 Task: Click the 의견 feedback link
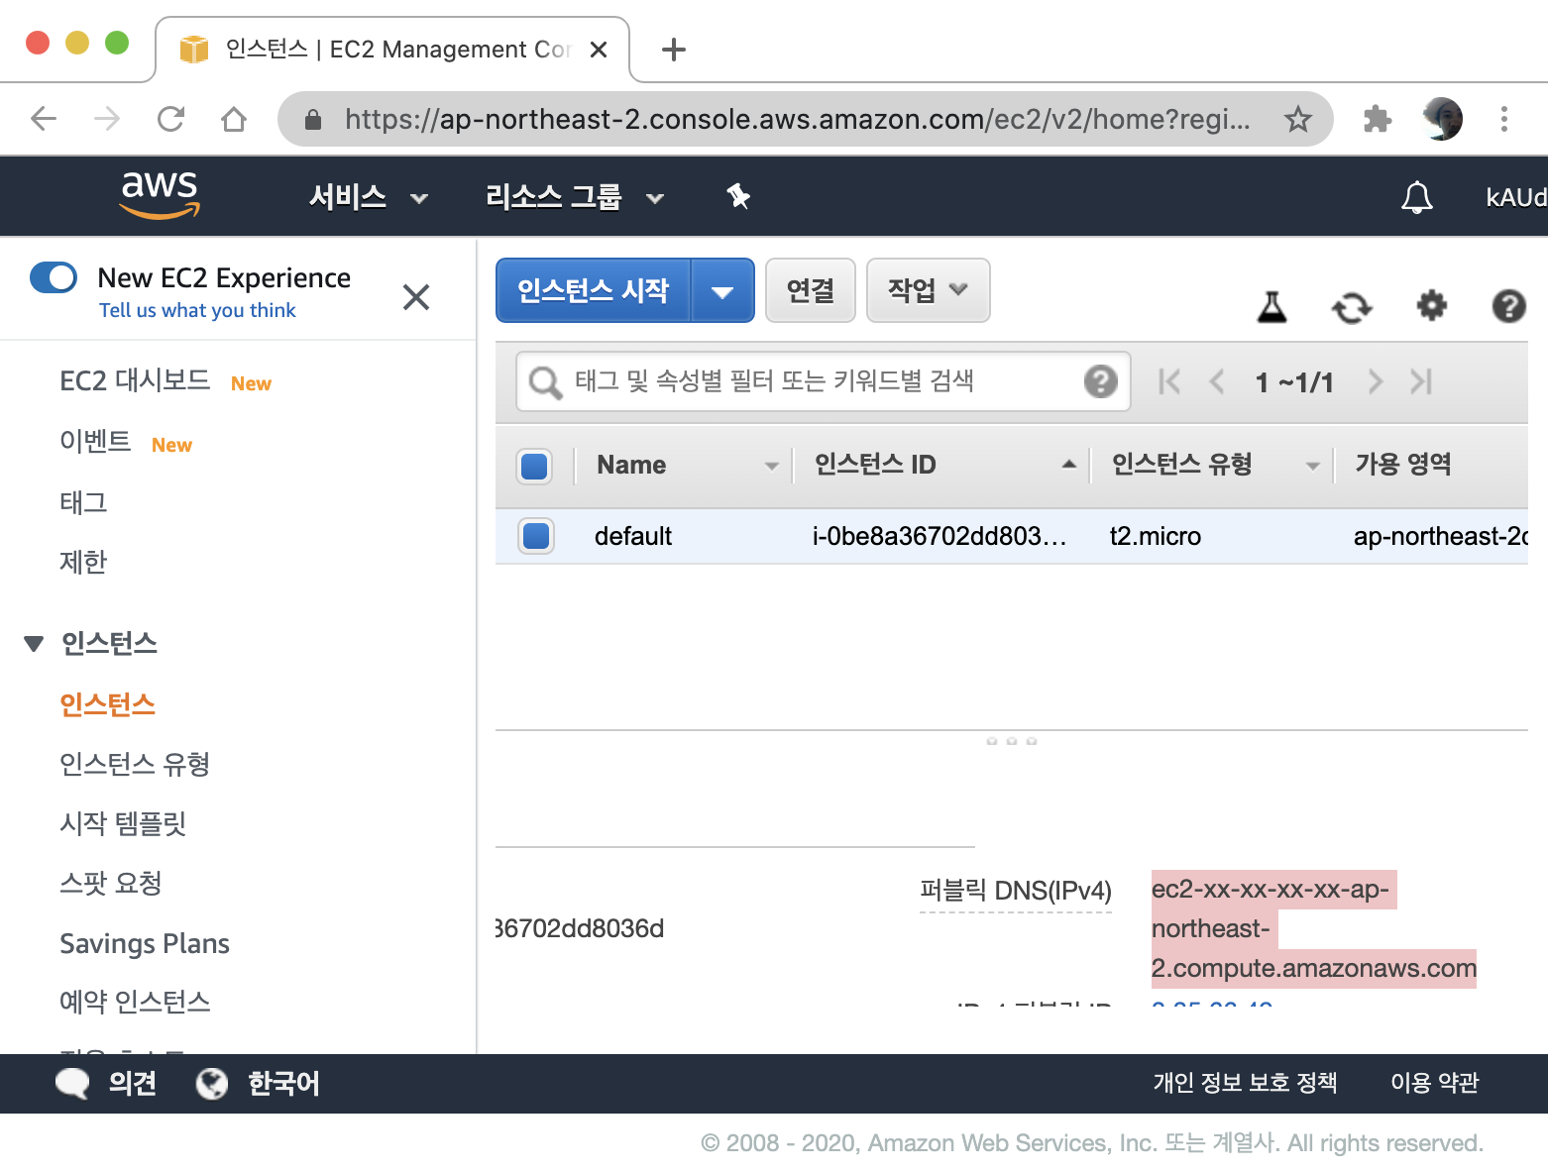coord(133,1083)
